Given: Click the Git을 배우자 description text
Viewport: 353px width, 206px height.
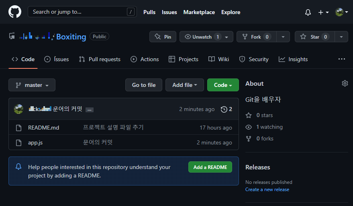Looking at the screenshot, I should (x=263, y=99).
